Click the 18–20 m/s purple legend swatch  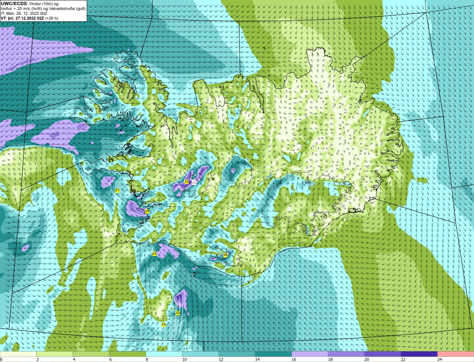[x=346, y=354]
